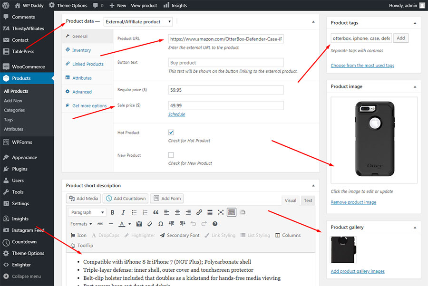
Task: Collapse the Product data panel
Action: 313,21
